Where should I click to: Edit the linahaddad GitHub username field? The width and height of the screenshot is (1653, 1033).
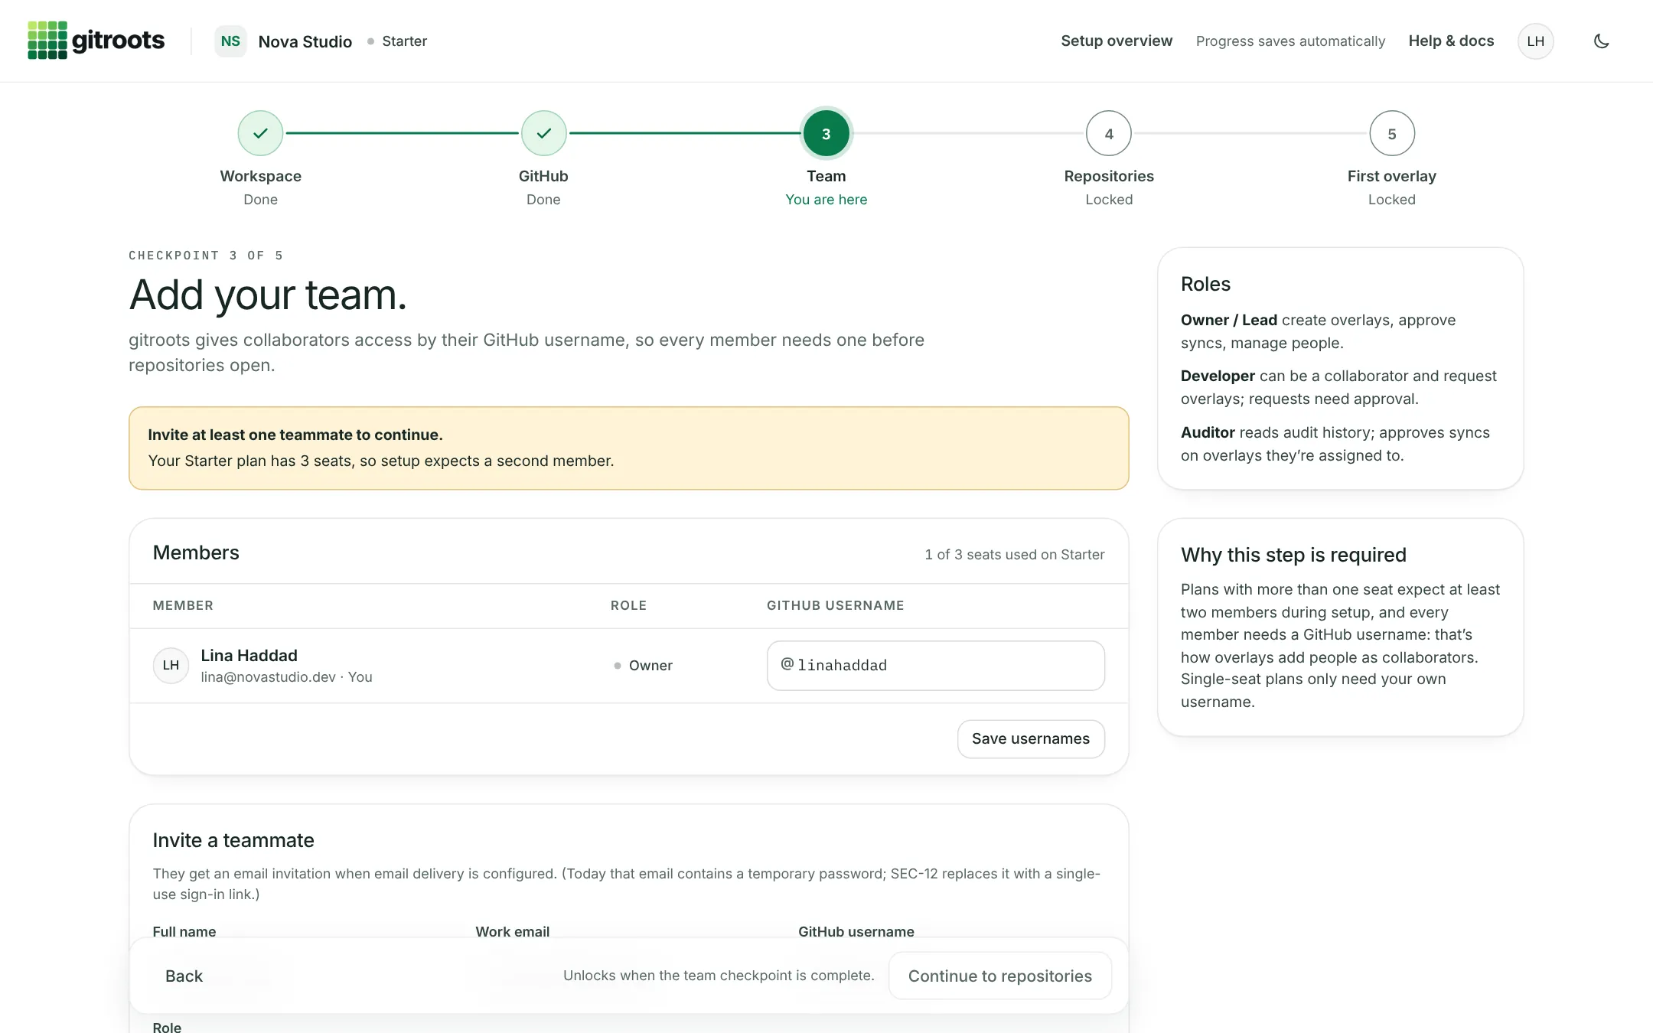[x=935, y=665]
